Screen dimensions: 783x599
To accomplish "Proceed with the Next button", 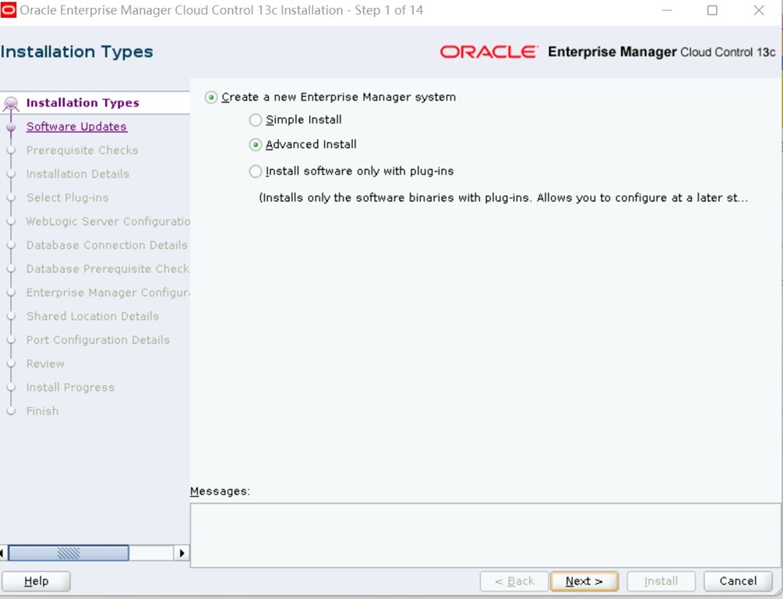I will coord(584,581).
